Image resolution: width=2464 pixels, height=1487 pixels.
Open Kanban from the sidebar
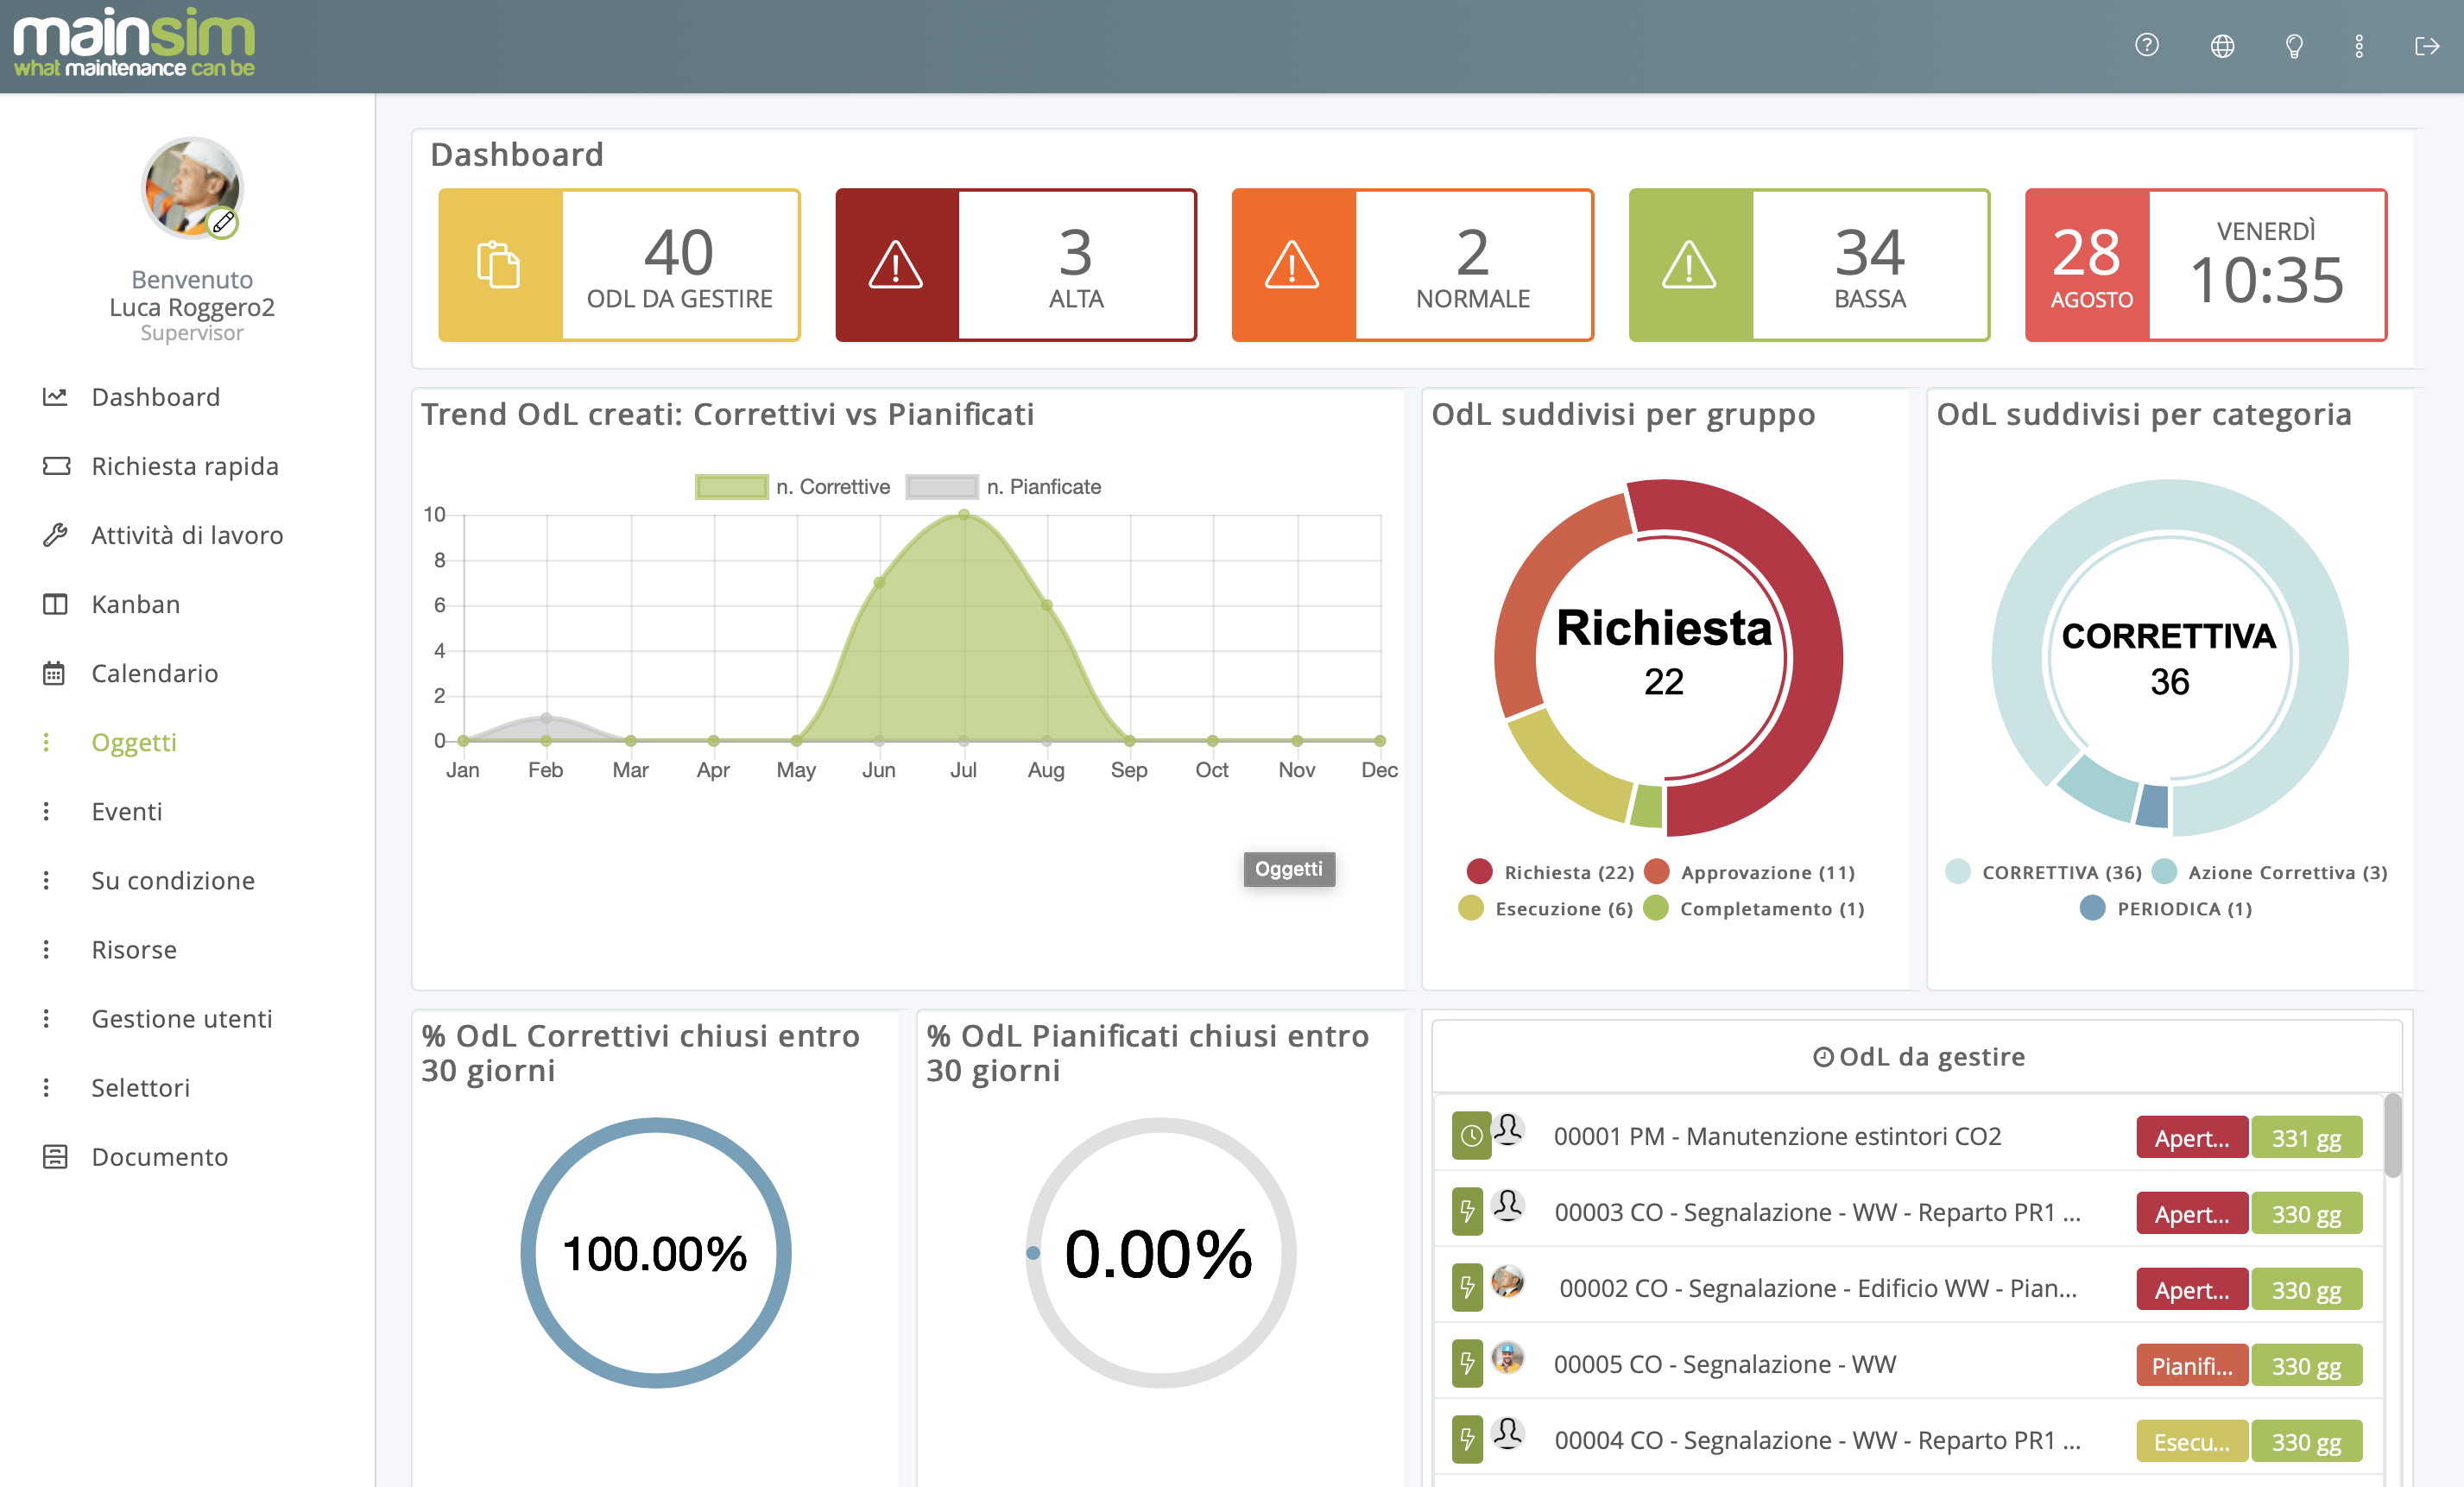(135, 604)
